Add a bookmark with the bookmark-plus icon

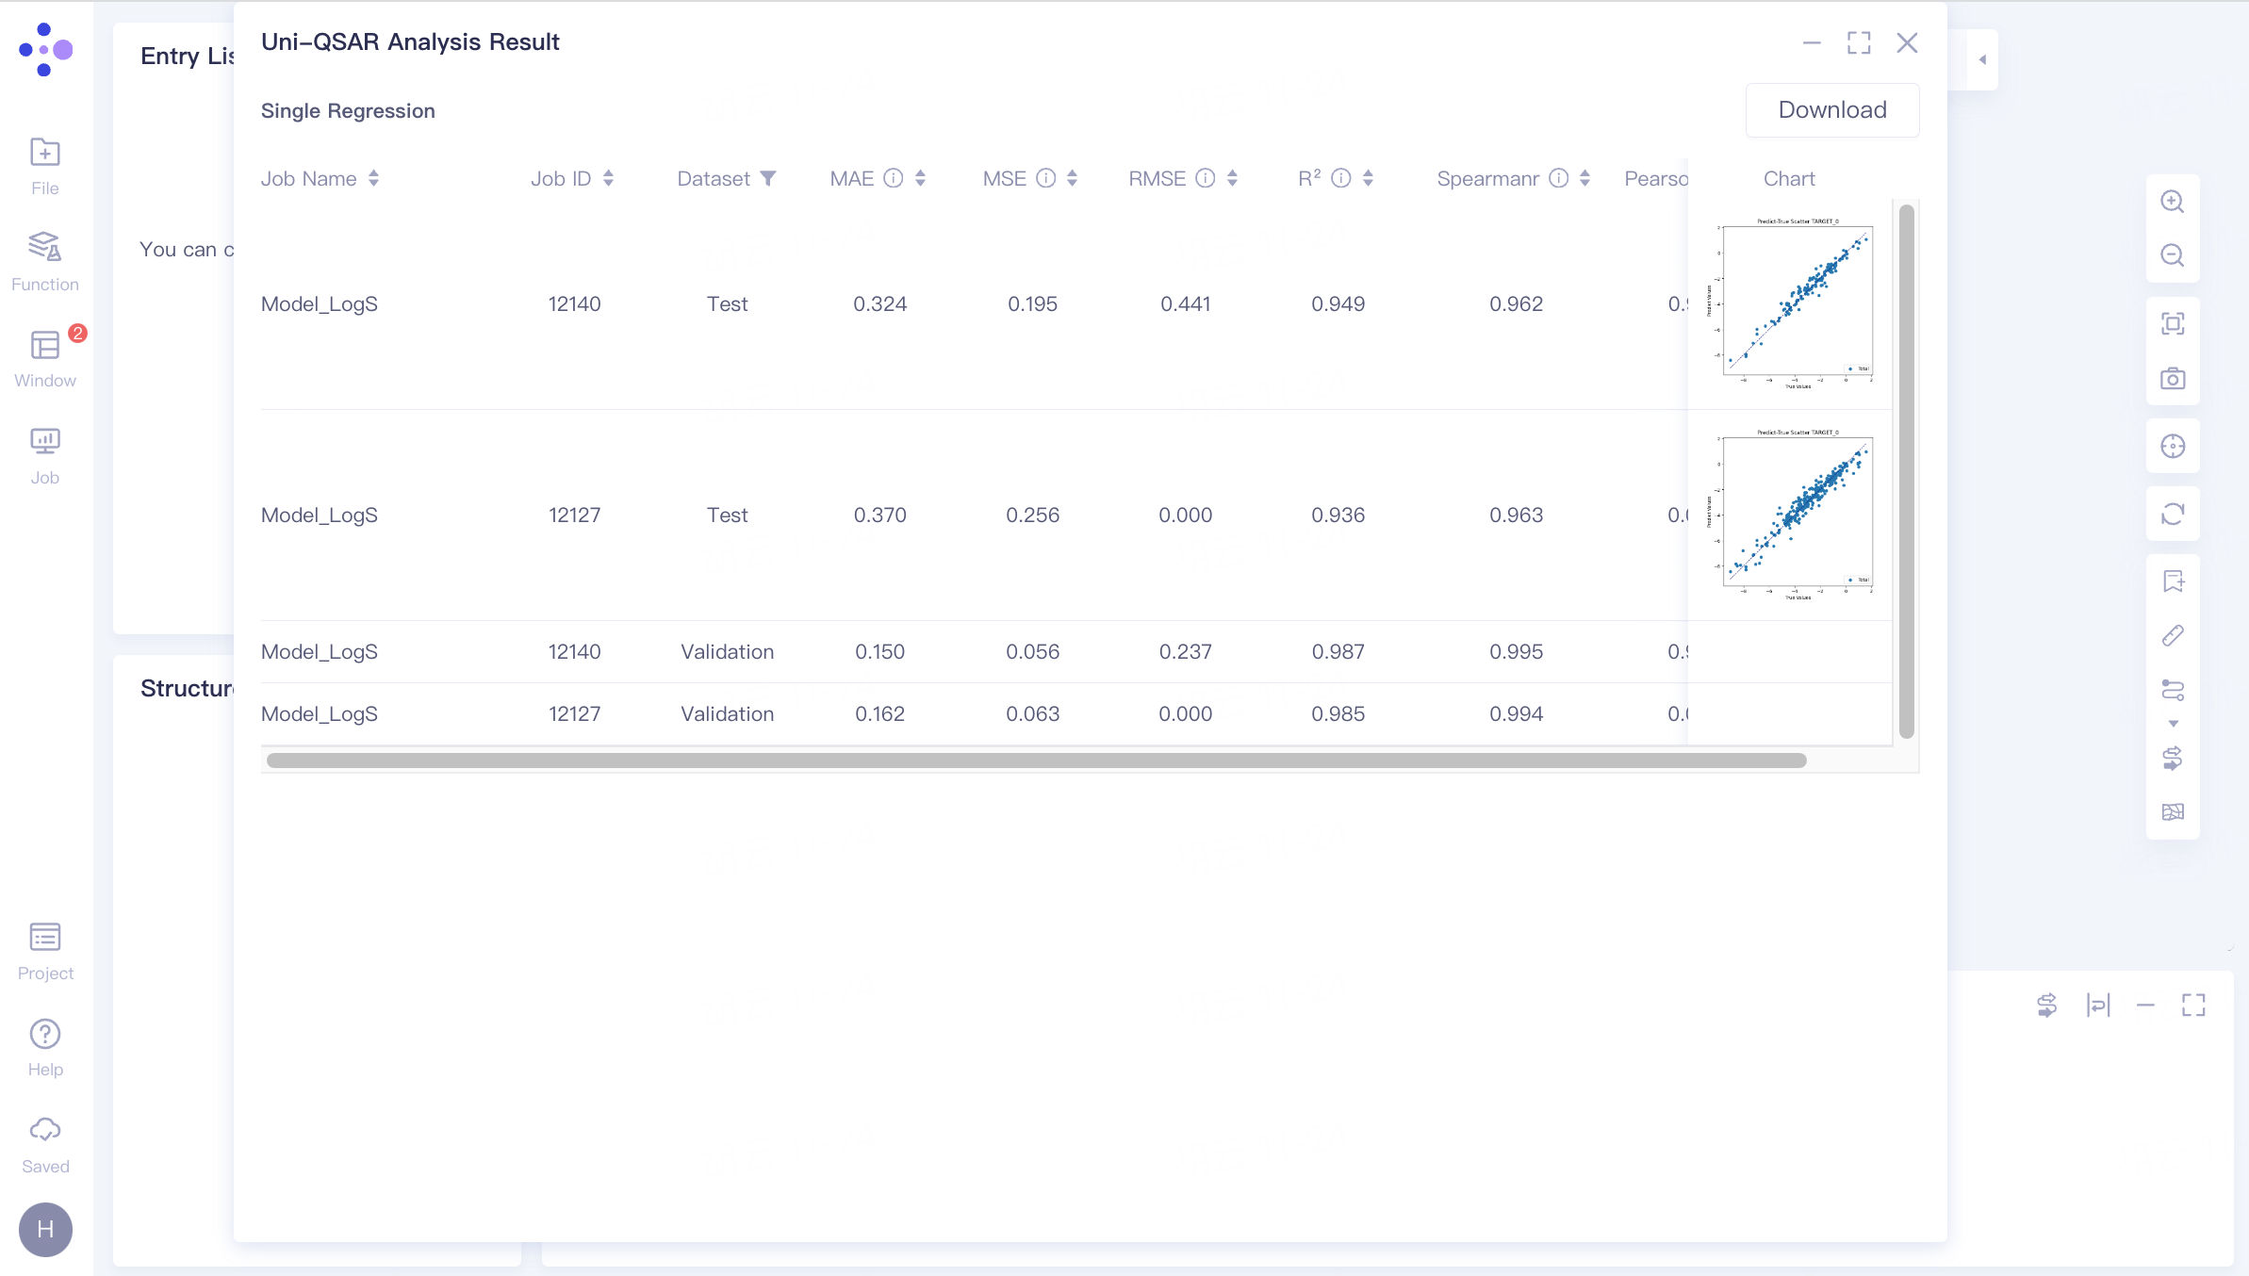(2174, 581)
